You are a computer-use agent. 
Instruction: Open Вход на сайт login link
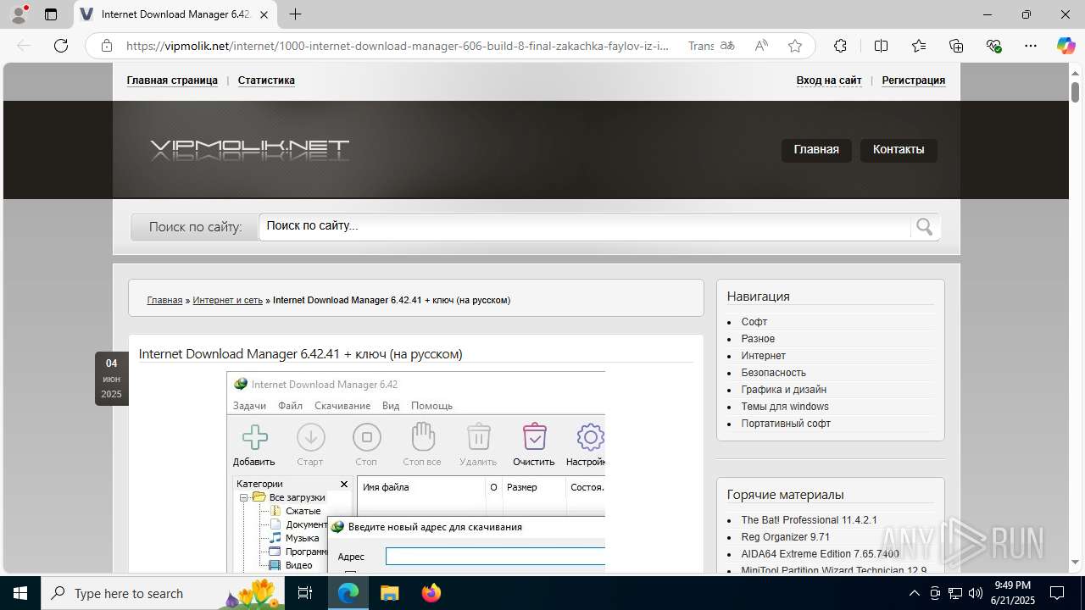tap(829, 80)
